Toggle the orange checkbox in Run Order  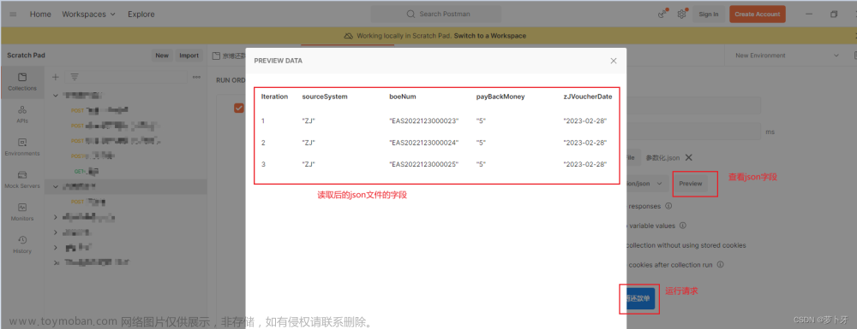(239, 108)
